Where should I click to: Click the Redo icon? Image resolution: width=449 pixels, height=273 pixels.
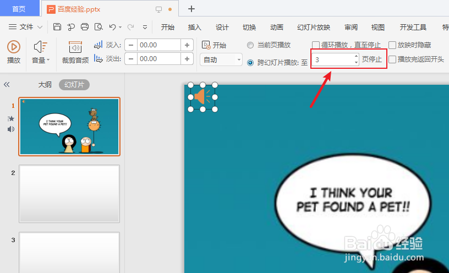point(130,27)
